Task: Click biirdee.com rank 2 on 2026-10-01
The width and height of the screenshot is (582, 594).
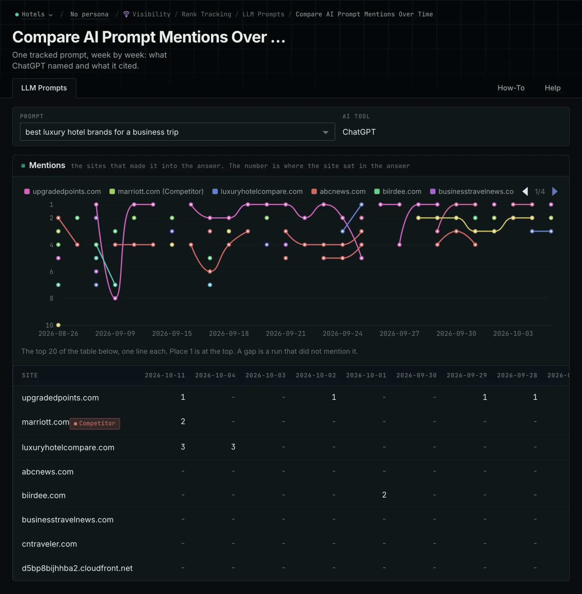Action: point(384,495)
